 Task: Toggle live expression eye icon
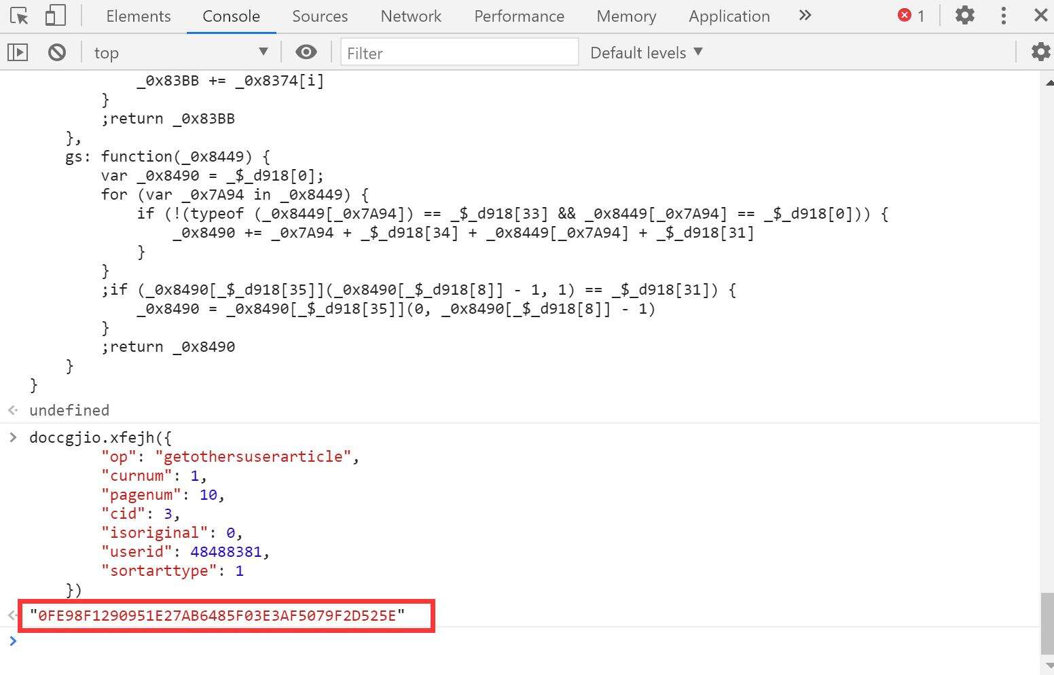point(306,52)
